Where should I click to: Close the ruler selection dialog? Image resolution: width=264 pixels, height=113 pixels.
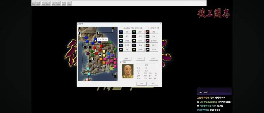click(160, 24)
